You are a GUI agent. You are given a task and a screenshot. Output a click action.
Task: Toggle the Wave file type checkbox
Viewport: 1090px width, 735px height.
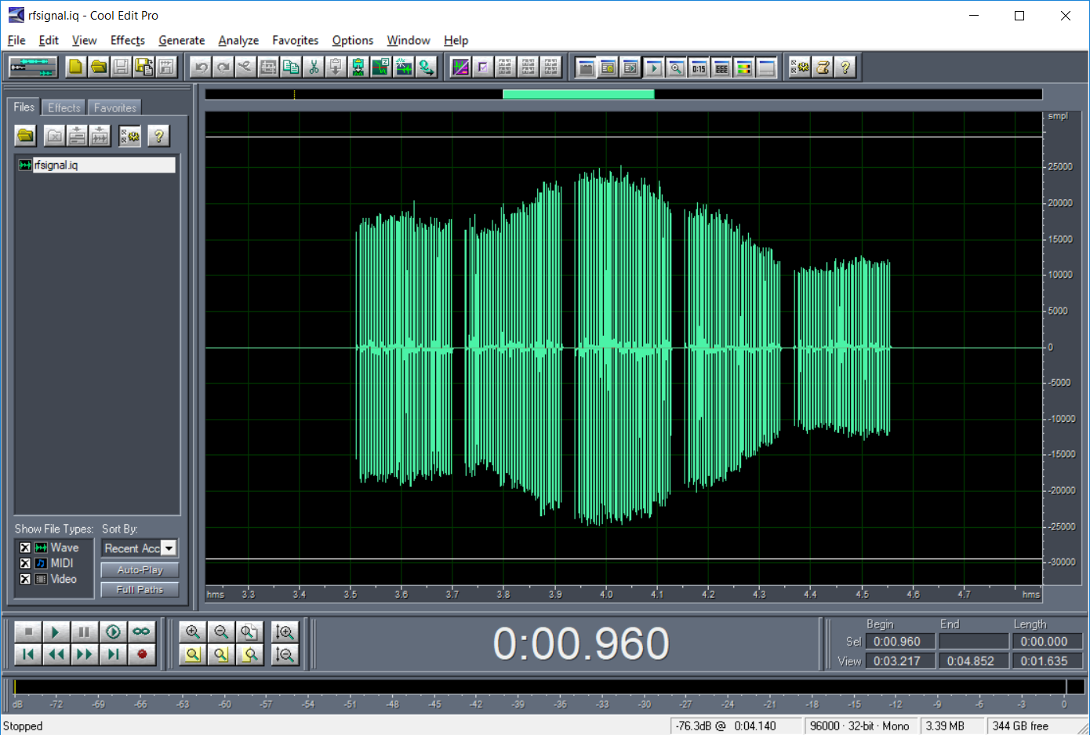point(25,548)
